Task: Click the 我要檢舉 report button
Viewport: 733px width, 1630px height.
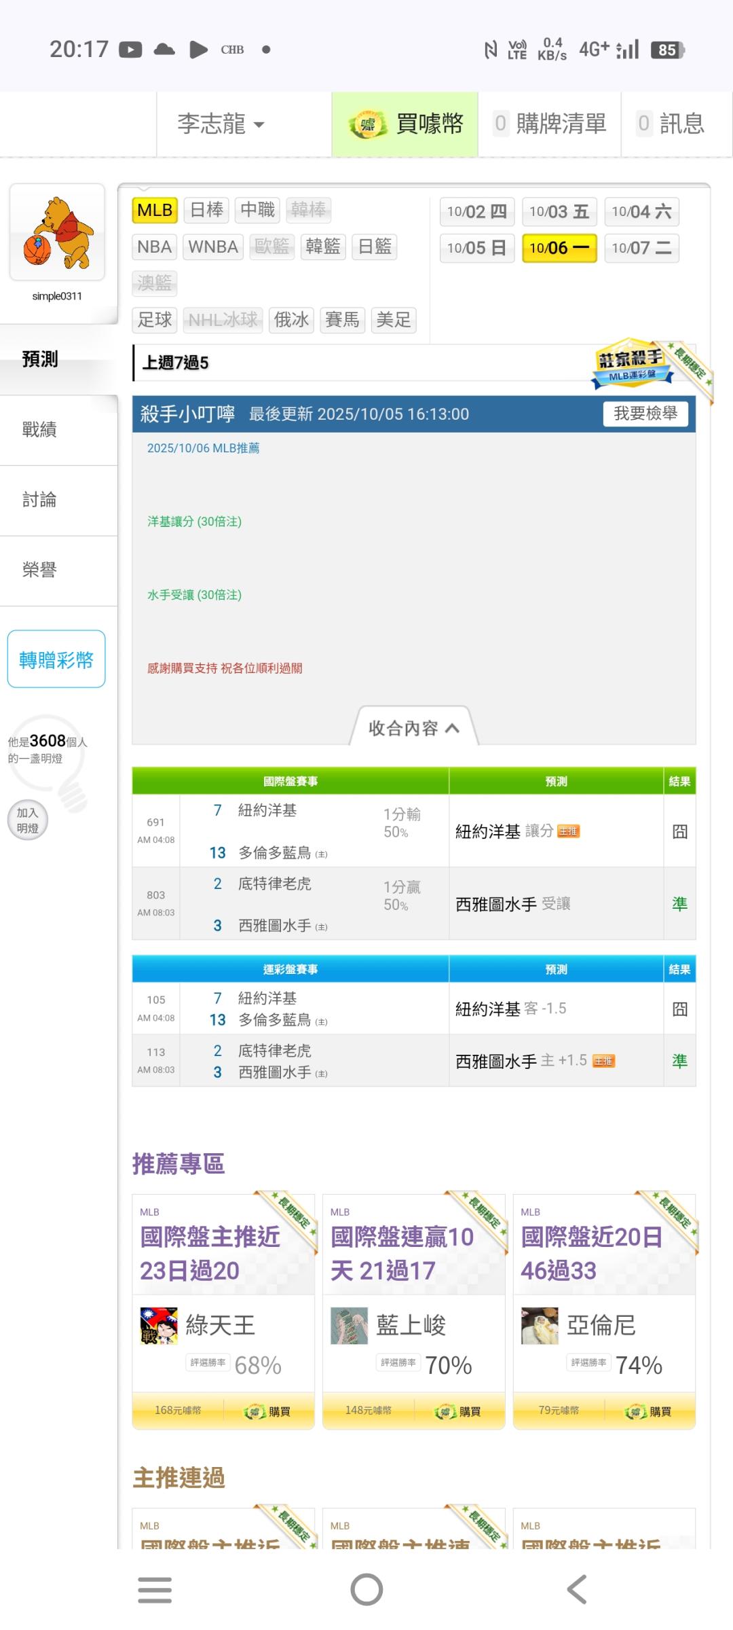Action: coord(645,414)
